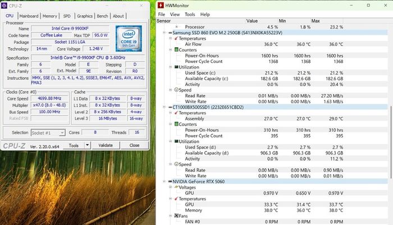Collapse the NVIDIA GeForce RTX 5060 node
The image size is (393, 225).
coord(164,181)
